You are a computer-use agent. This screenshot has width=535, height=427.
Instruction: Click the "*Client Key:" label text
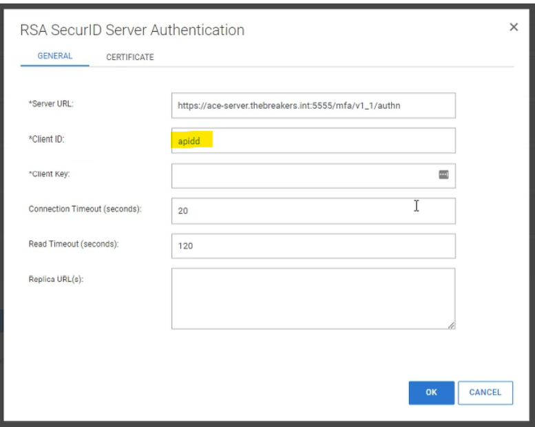49,174
